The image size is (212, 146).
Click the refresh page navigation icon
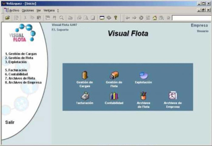tap(148, 18)
